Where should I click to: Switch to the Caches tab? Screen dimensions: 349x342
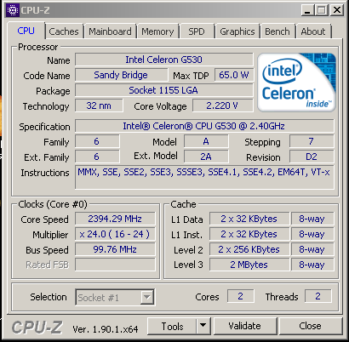point(64,31)
